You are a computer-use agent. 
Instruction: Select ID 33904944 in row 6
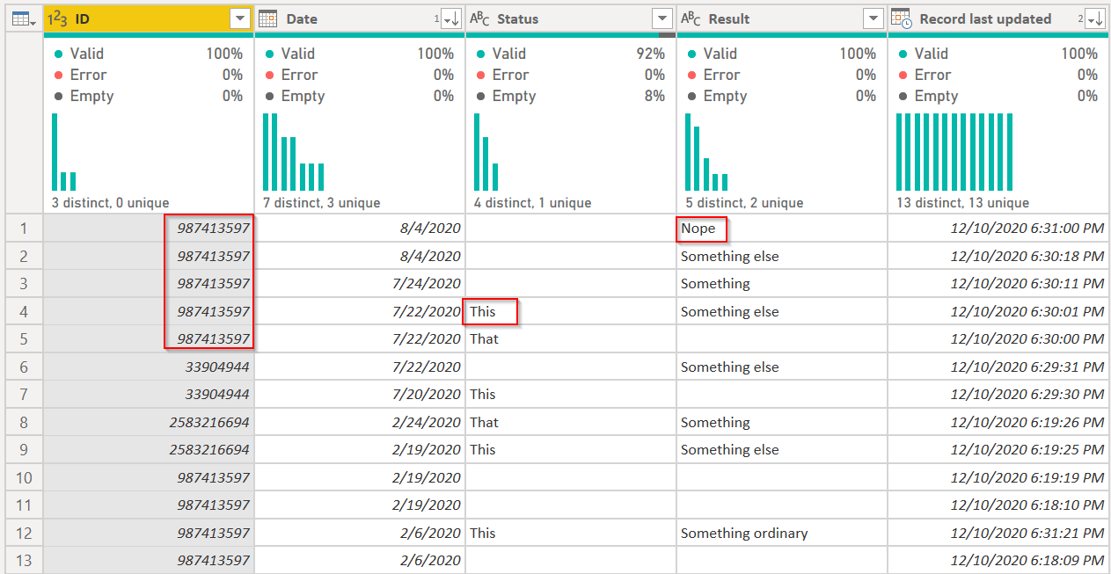tap(149, 367)
